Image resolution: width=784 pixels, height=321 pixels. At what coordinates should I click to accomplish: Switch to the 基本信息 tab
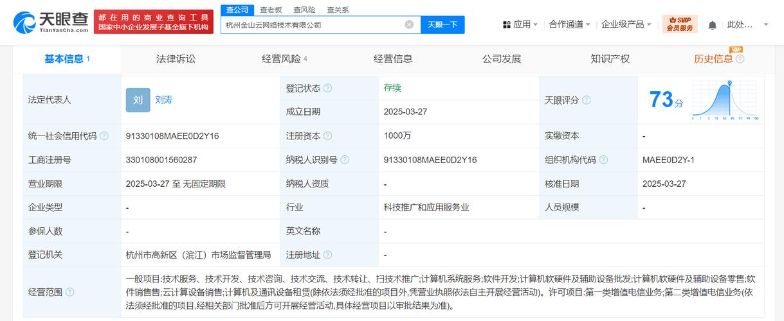coord(67,59)
